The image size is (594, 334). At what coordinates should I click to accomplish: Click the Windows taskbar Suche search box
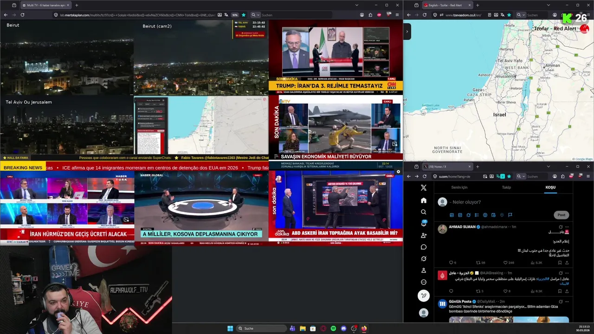pyautogui.click(x=261, y=328)
